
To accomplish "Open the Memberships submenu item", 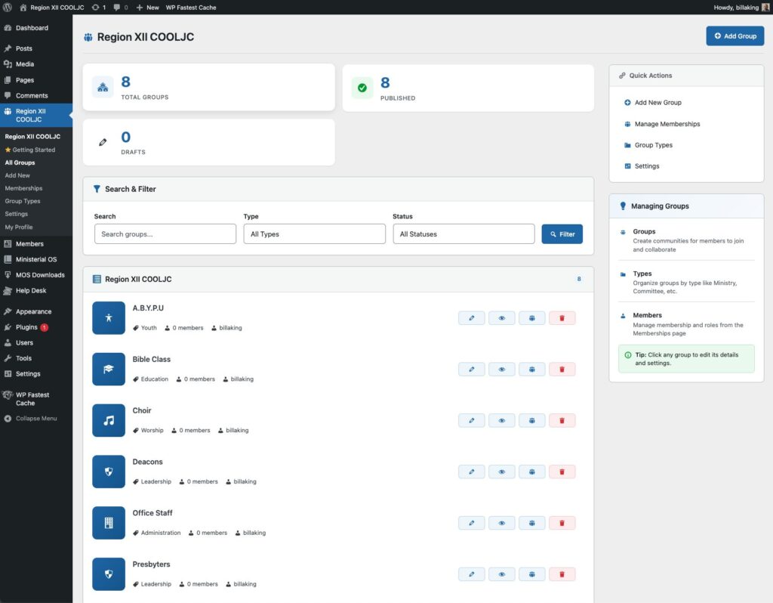I will (23, 188).
